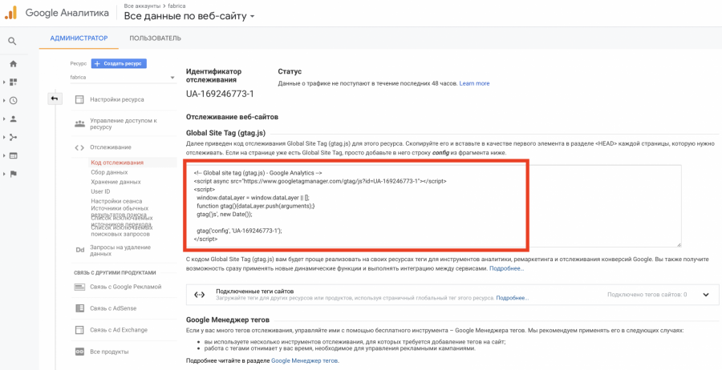The width and height of the screenshot is (722, 370).
Task: Open 'Настройки ресурса' in the admin menu
Action: (116, 99)
